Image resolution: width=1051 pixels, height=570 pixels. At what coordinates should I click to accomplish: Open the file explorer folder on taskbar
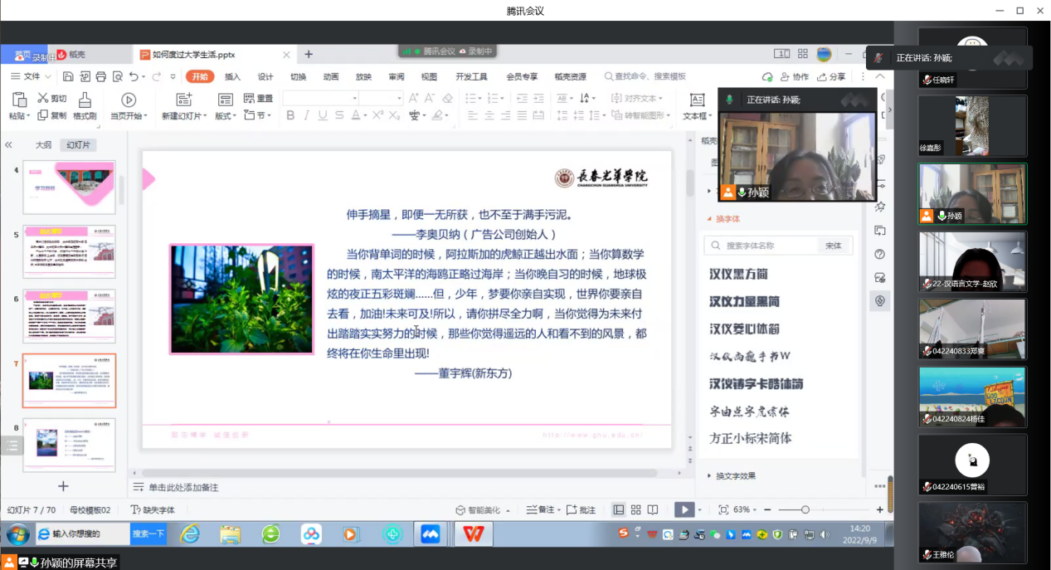230,534
